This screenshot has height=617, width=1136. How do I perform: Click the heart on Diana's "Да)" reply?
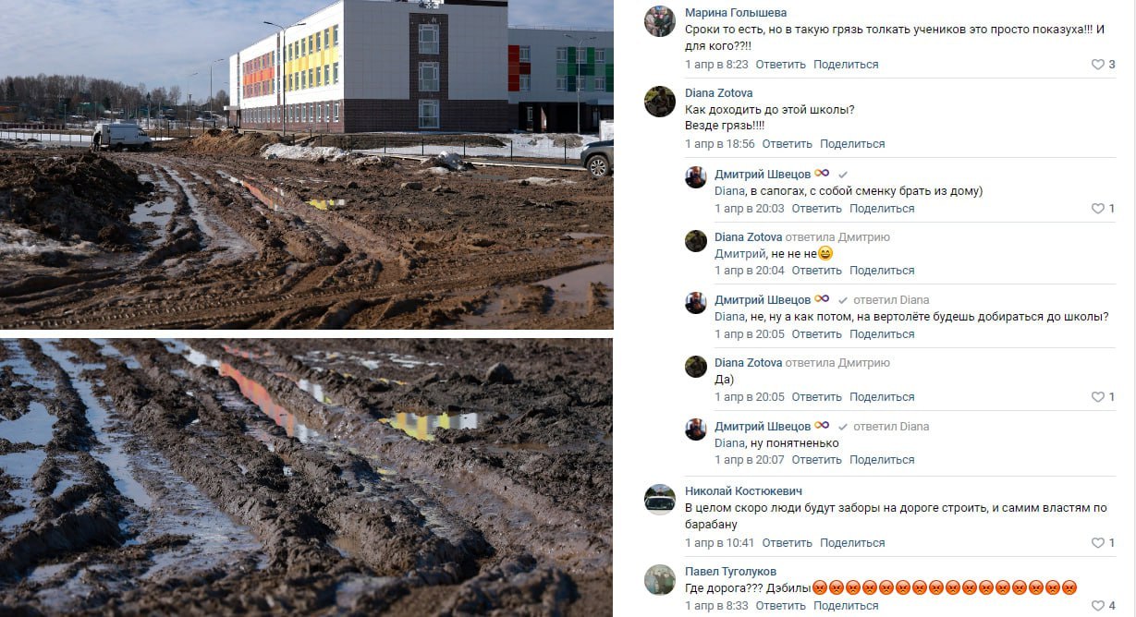[1098, 397]
